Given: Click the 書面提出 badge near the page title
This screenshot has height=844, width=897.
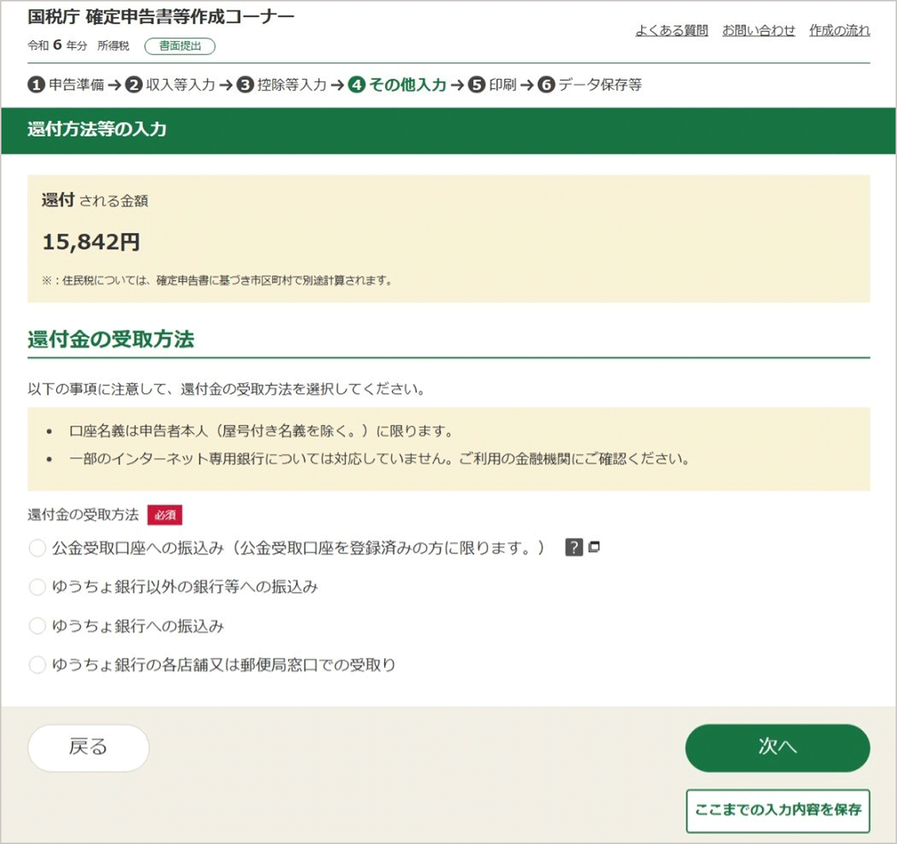Looking at the screenshot, I should (x=179, y=46).
